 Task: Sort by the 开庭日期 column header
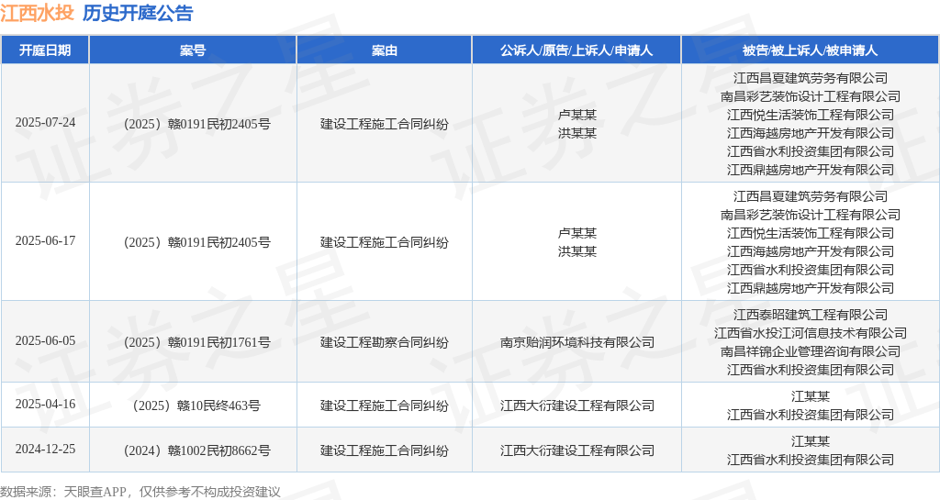(x=45, y=50)
